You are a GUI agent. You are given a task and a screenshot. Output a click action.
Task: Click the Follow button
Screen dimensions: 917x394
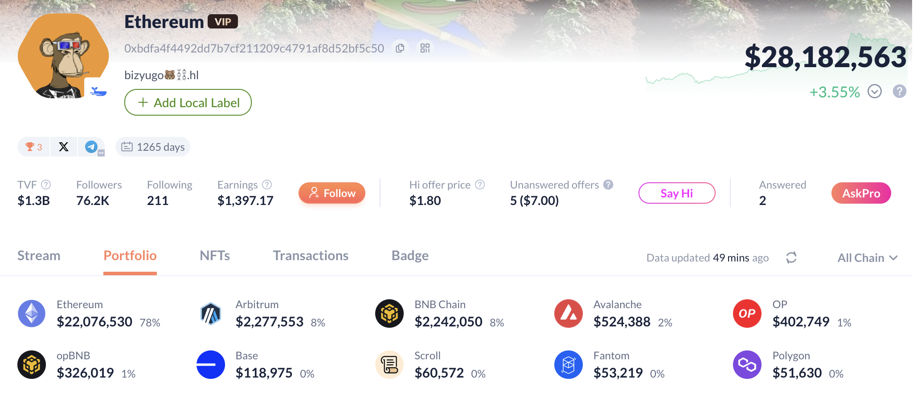pyautogui.click(x=332, y=193)
